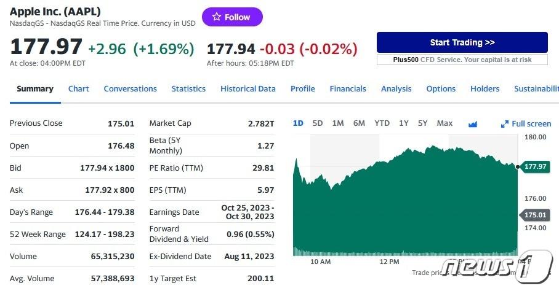The height and width of the screenshot is (291, 559).
Task: Click the Follow star button
Action: coord(232,17)
